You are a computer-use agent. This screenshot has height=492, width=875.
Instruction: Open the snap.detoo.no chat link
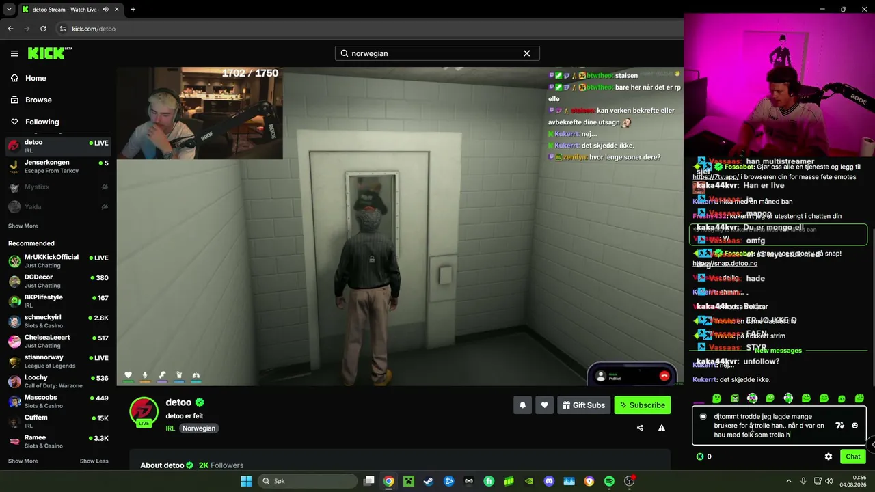pyautogui.click(x=725, y=263)
